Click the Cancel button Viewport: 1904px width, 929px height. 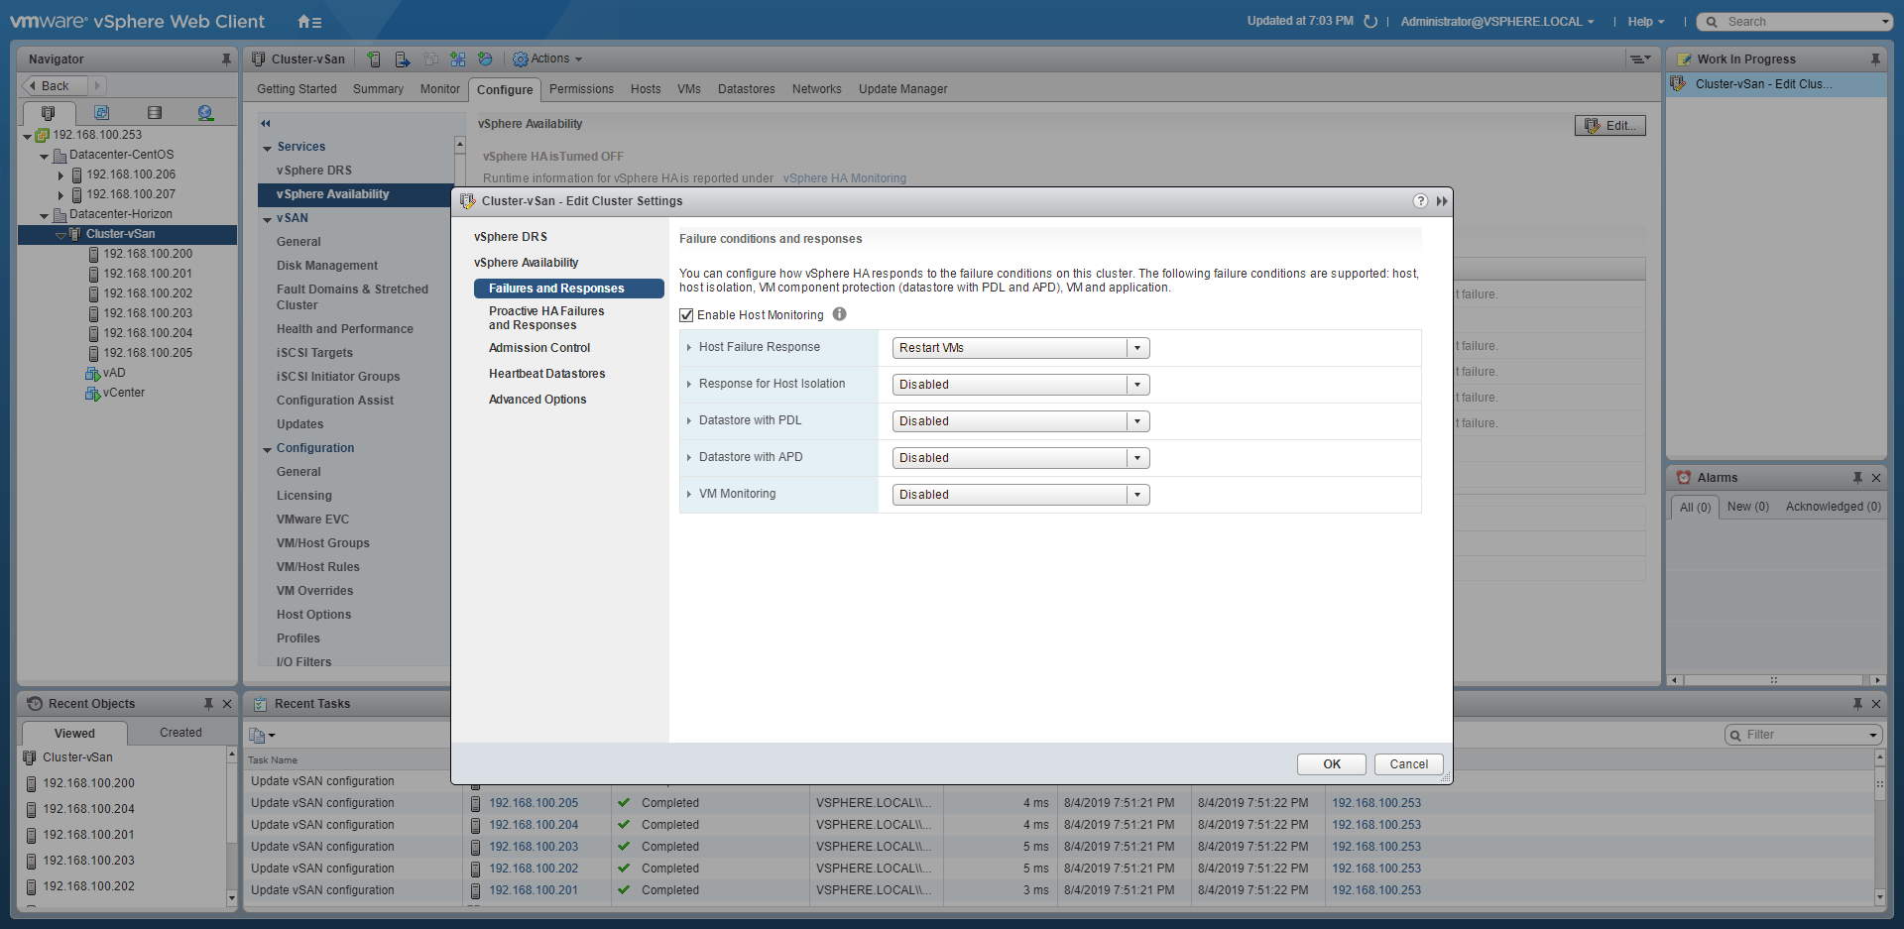pyautogui.click(x=1408, y=764)
